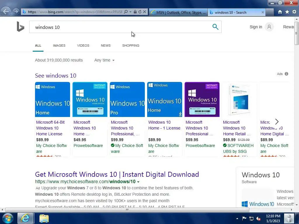Open Get Microsoft Windows 10 Instant Digital Download

[x=117, y=174]
